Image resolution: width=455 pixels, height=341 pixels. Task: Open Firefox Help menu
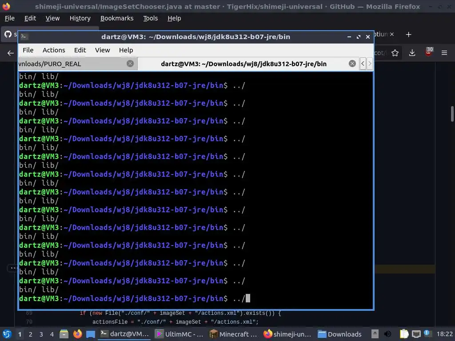coord(174,18)
